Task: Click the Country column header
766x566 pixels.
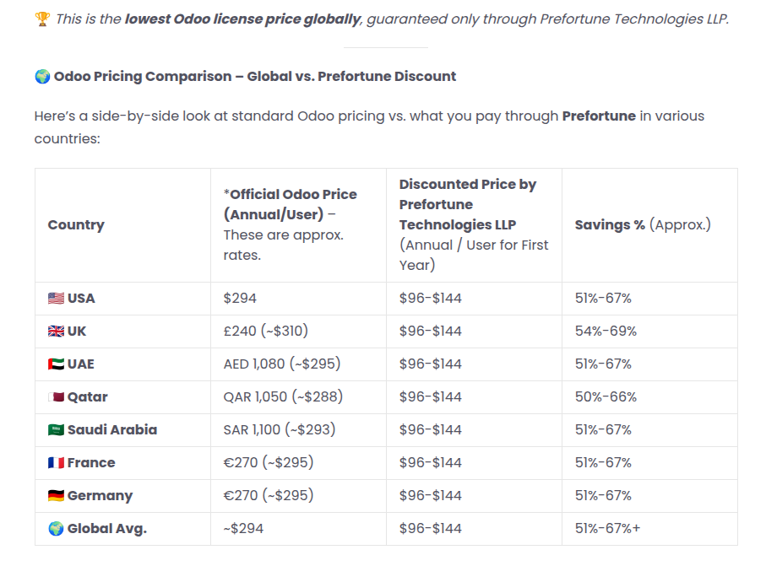Action: tap(76, 224)
